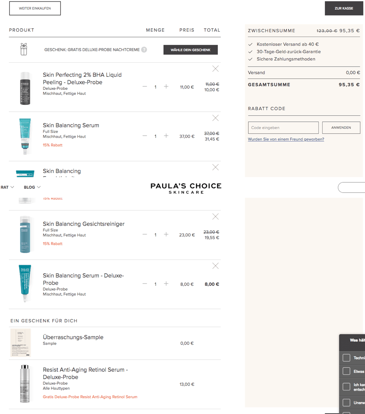Click the Paula's Choice Skincare logo

click(x=186, y=188)
